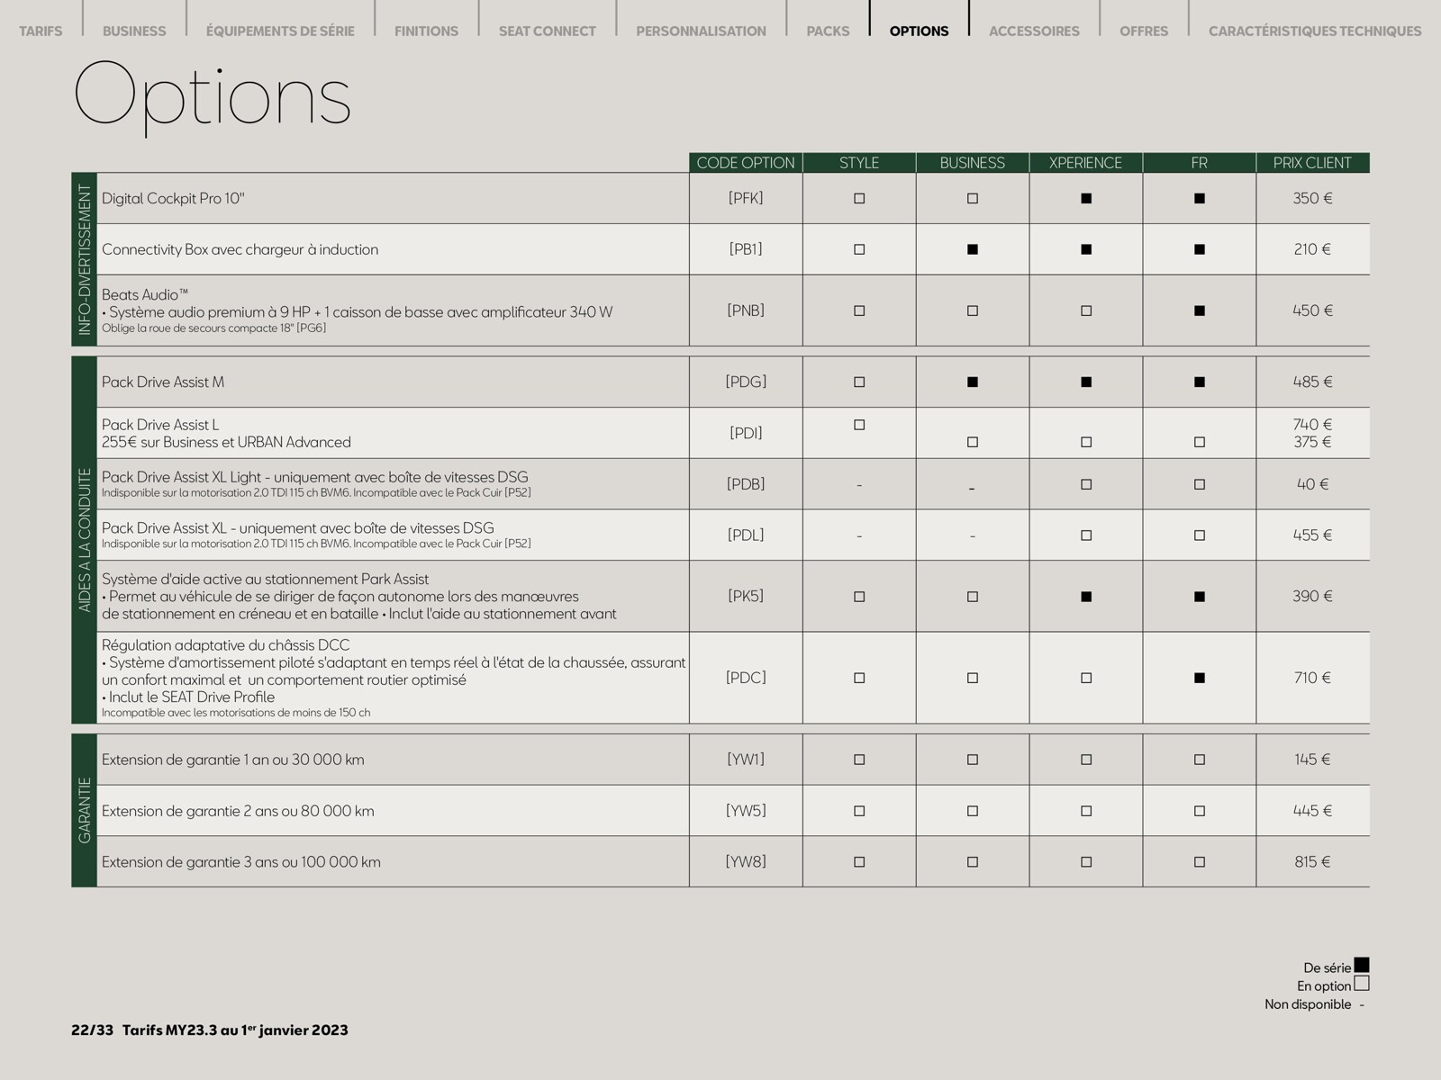Screen dimensions: 1441x1080
Task: Open the SEAT CONNECT tab
Action: tap(548, 31)
